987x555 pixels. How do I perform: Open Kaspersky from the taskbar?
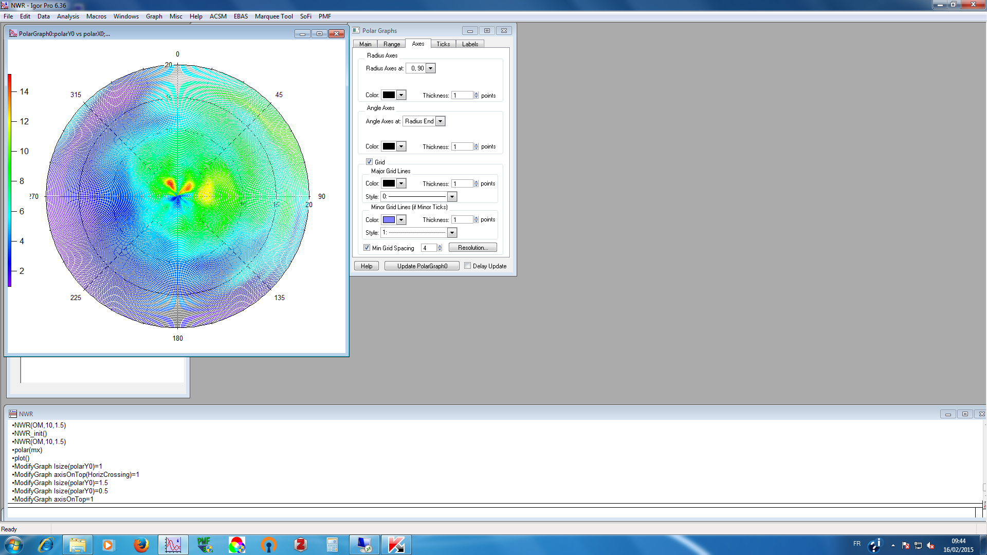[x=396, y=545]
